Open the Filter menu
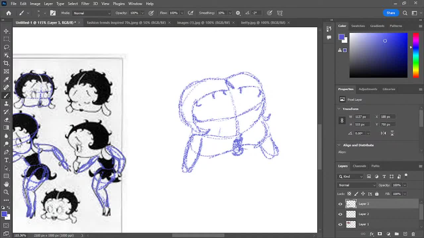The image size is (424, 238). click(x=85, y=4)
